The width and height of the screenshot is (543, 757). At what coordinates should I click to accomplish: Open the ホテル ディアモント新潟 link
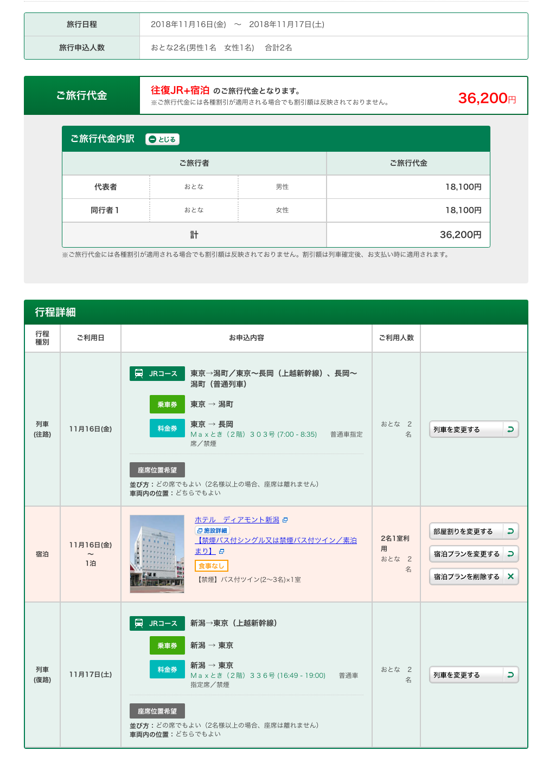pyautogui.click(x=237, y=520)
